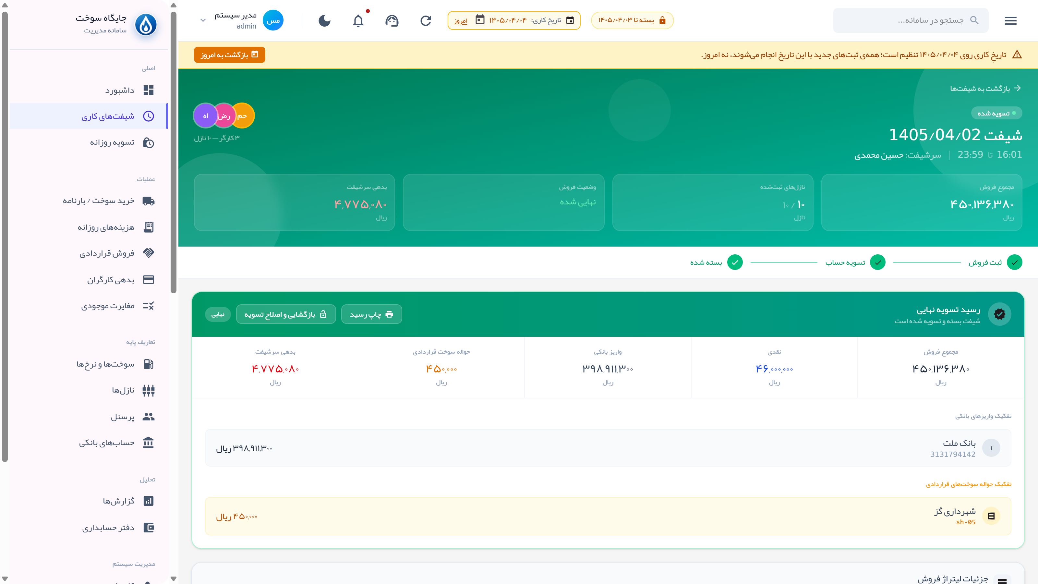Click the سوخت‌ها و نرخ‌ها pump icon
Screen dimensions: 1038x584
coord(149,364)
